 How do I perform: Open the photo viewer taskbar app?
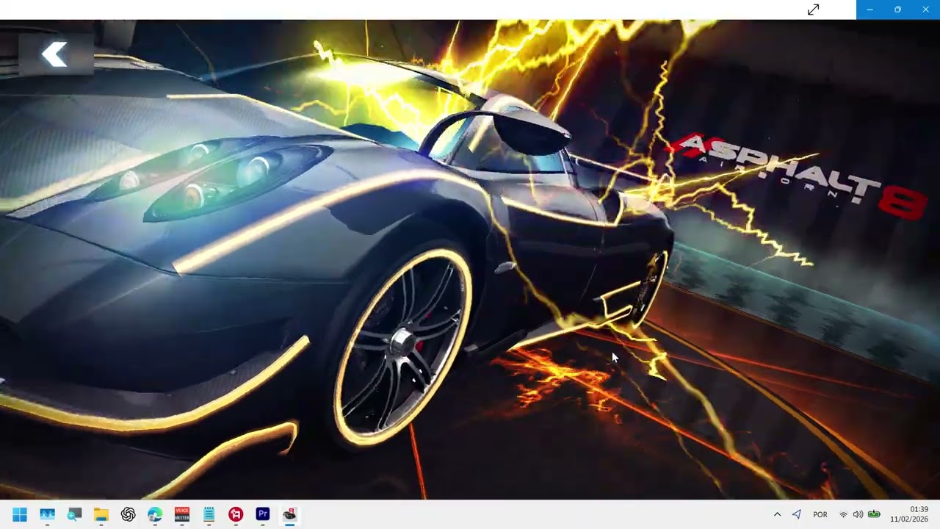pos(47,514)
